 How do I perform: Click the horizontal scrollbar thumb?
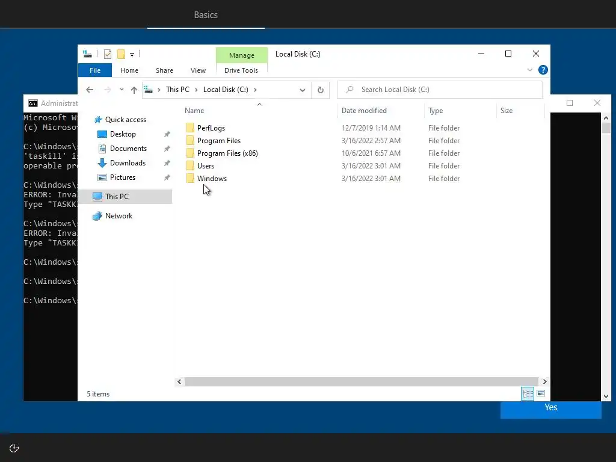tap(361, 381)
